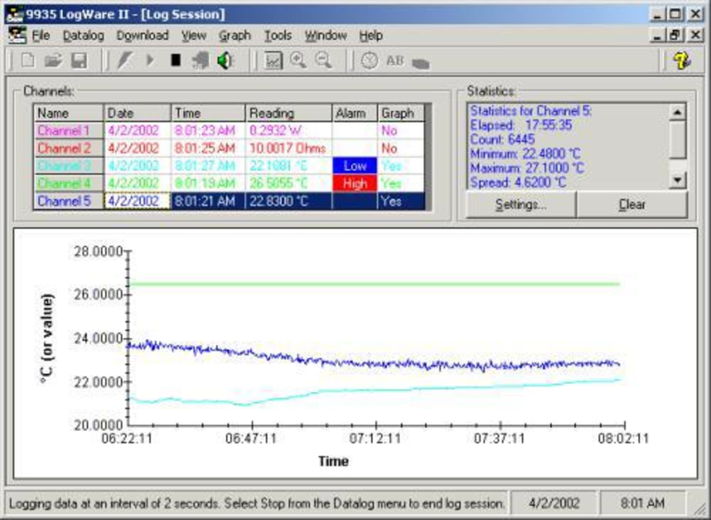Image resolution: width=711 pixels, height=520 pixels.
Task: Click the grayed icon next to the stop button
Action: pyautogui.click(x=201, y=61)
